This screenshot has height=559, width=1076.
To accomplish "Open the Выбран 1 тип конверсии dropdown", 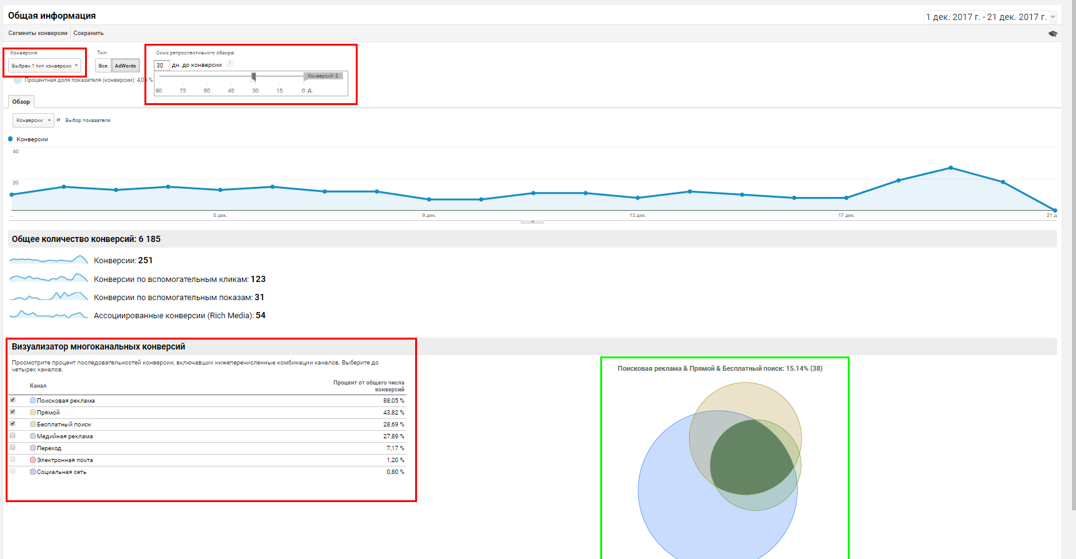I will coord(45,66).
